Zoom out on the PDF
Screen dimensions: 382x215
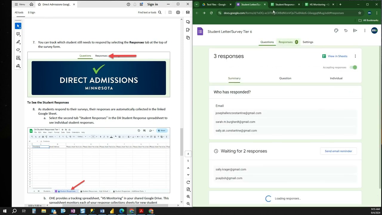[188, 204]
